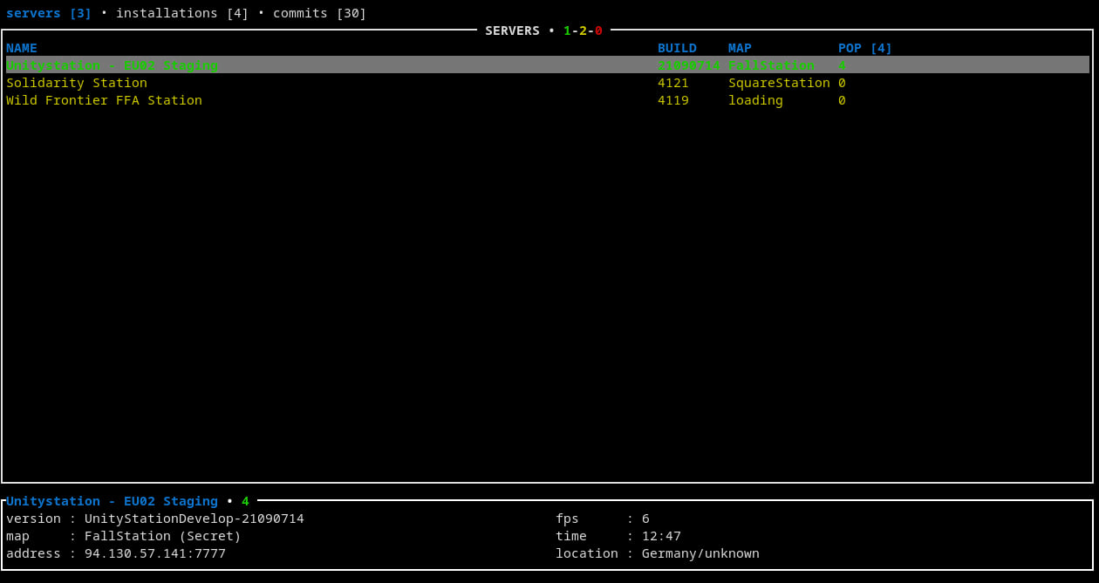The width and height of the screenshot is (1099, 583).
Task: Sort by the NAME column header
Action: point(22,48)
